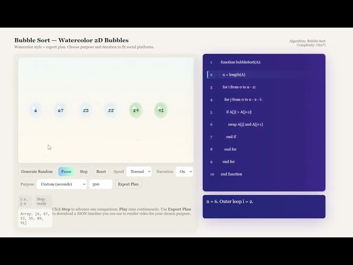
Task: Click the 'Purpose' label
Action: [27, 184]
